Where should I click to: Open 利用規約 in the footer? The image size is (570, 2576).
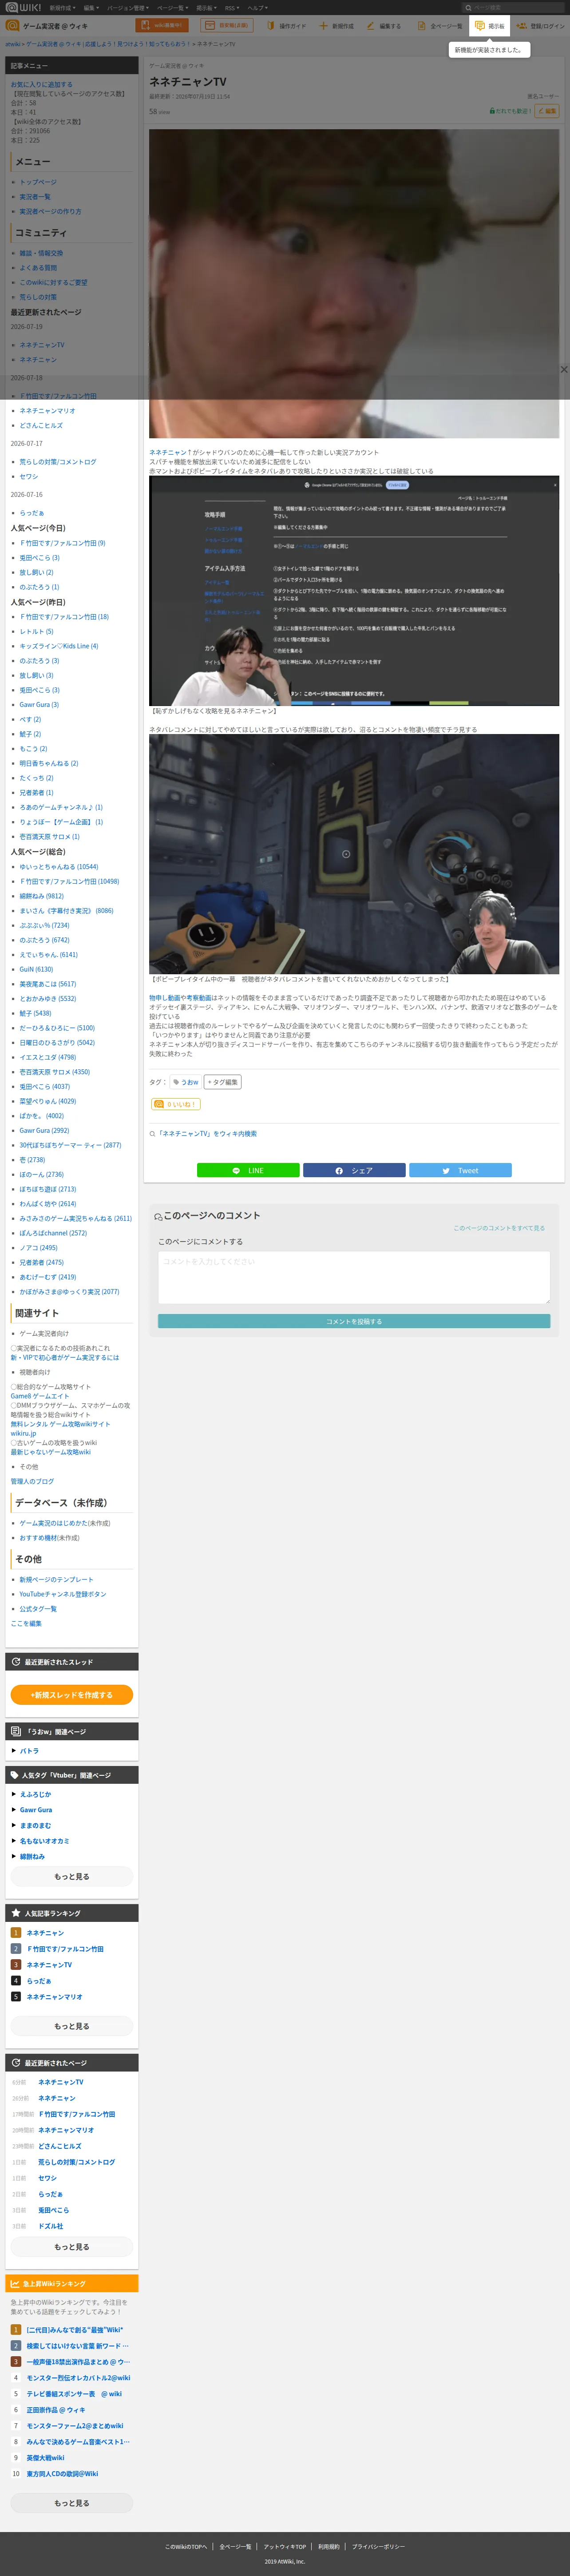coord(329,2547)
